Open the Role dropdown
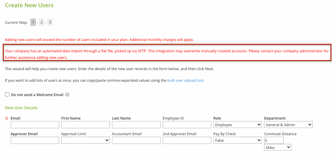 point(237,125)
